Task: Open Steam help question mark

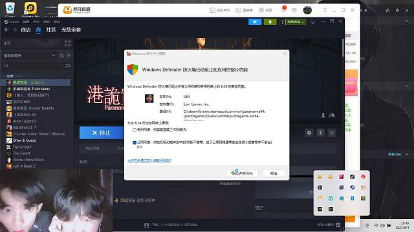Action: [282, 22]
